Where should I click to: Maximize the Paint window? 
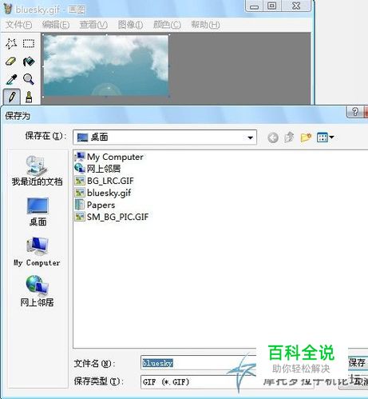click(x=271, y=6)
